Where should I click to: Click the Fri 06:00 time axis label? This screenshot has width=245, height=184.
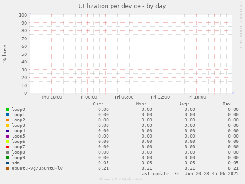[124, 97]
